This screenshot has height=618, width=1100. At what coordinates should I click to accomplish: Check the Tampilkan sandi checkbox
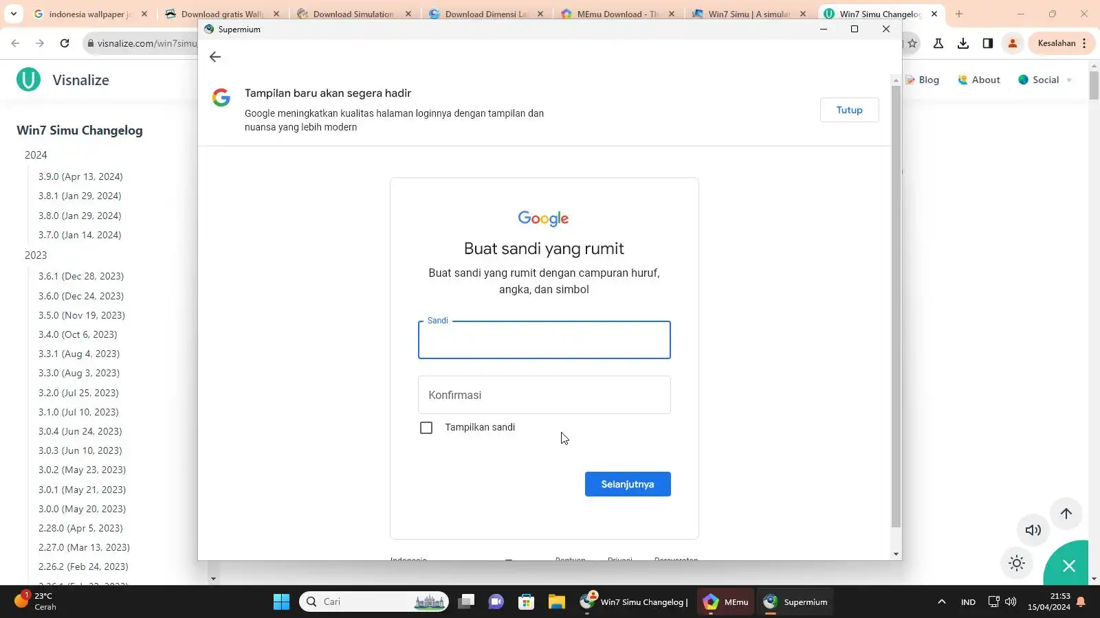(x=426, y=428)
